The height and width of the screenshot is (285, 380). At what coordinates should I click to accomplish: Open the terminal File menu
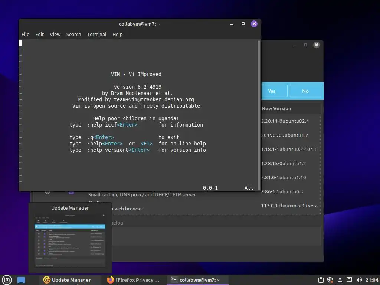click(26, 34)
